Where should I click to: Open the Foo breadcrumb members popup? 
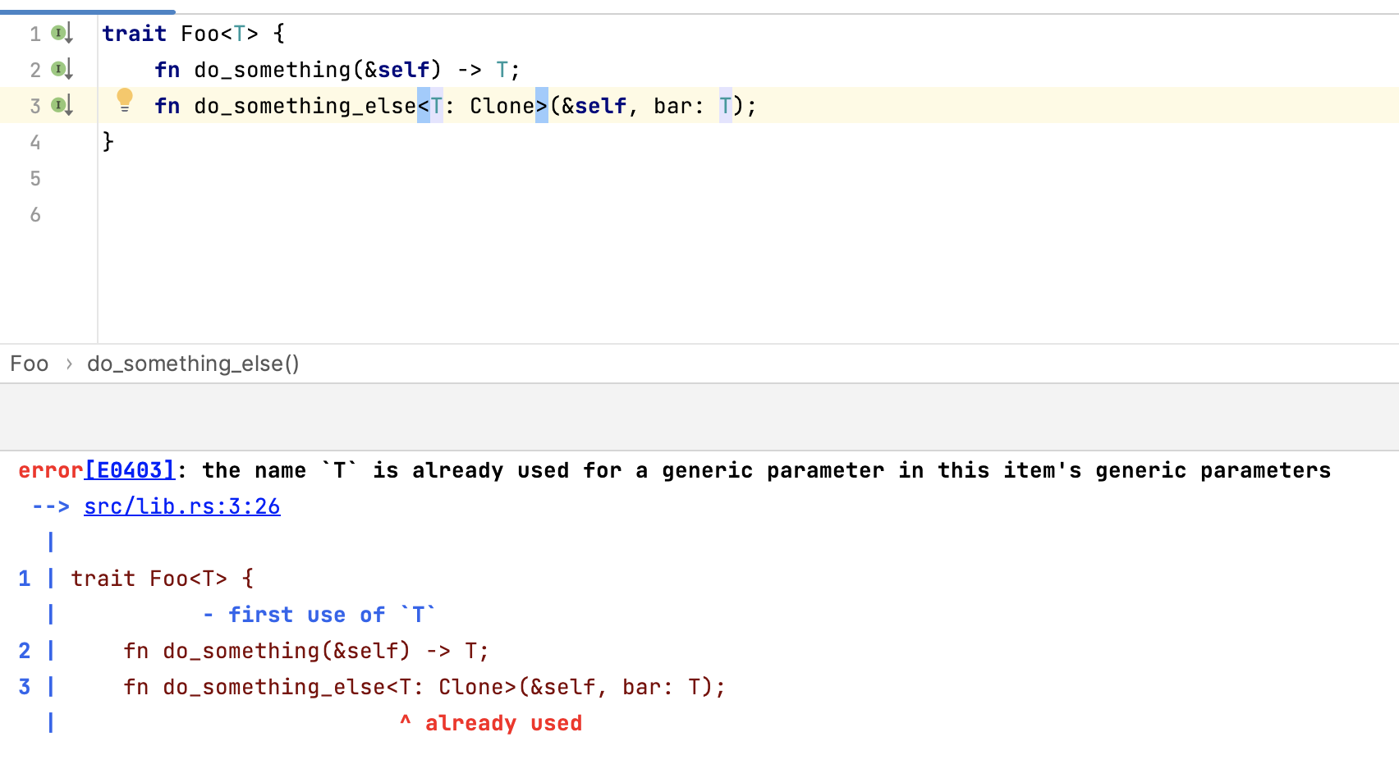(x=29, y=364)
